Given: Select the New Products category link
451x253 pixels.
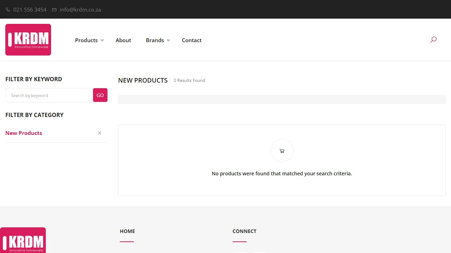Looking at the screenshot, I should pyautogui.click(x=24, y=133).
